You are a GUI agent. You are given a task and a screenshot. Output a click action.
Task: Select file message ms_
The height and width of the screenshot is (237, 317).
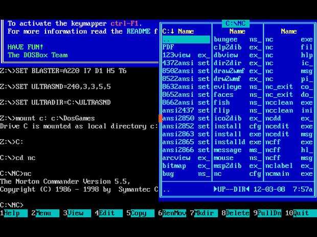(238, 150)
